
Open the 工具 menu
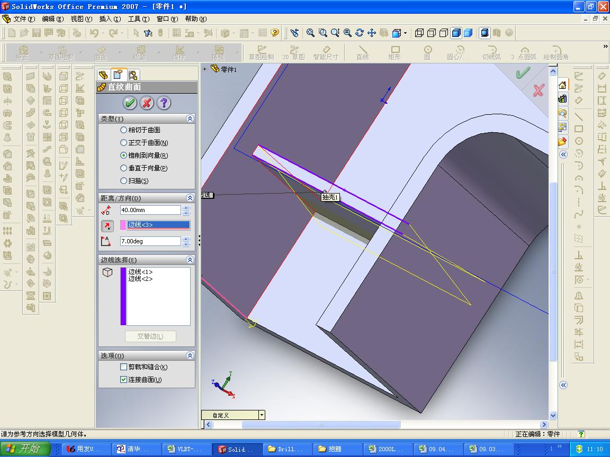click(x=139, y=19)
